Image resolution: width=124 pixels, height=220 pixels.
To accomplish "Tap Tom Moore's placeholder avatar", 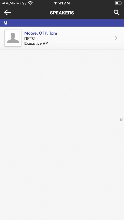I will click(13, 38).
